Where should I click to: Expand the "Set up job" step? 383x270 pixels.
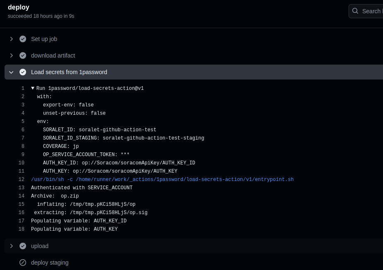(11, 39)
